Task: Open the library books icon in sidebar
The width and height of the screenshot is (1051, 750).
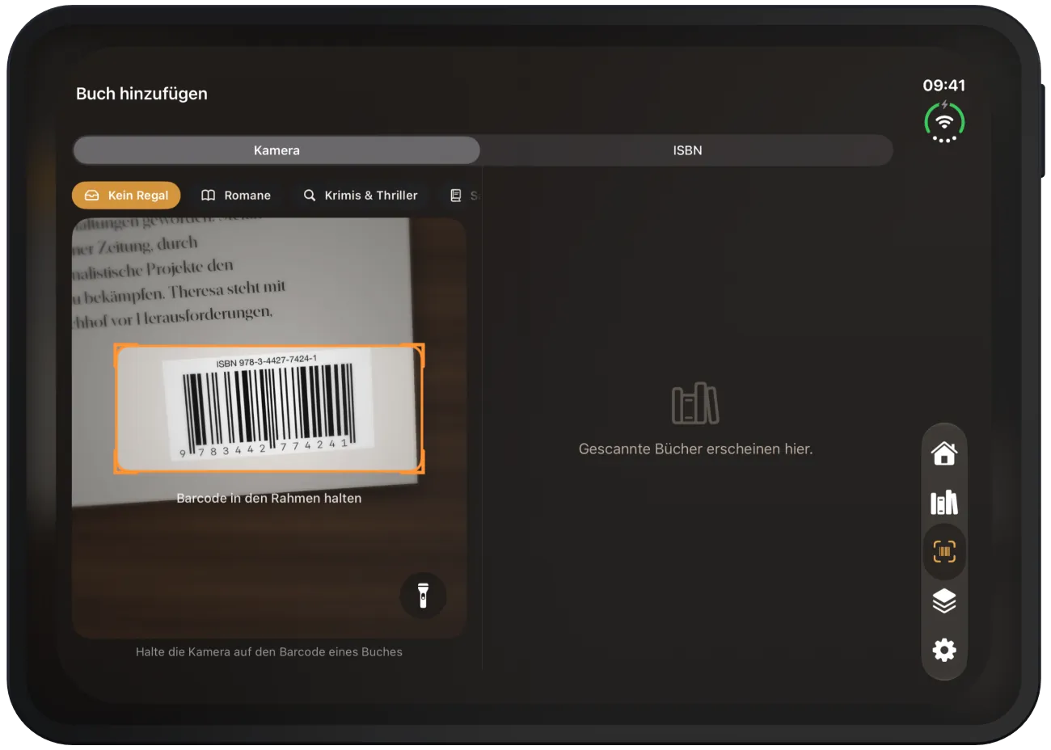Action: [944, 503]
